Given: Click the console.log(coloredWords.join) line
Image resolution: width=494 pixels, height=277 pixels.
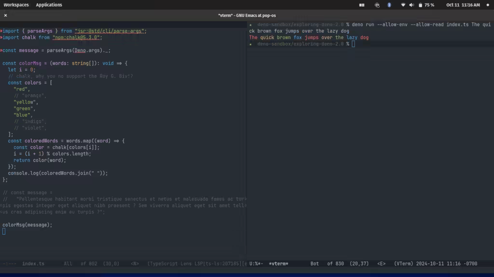Looking at the screenshot, I should click(58, 173).
